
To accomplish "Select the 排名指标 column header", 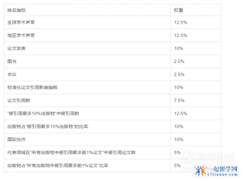I will 17,10.
